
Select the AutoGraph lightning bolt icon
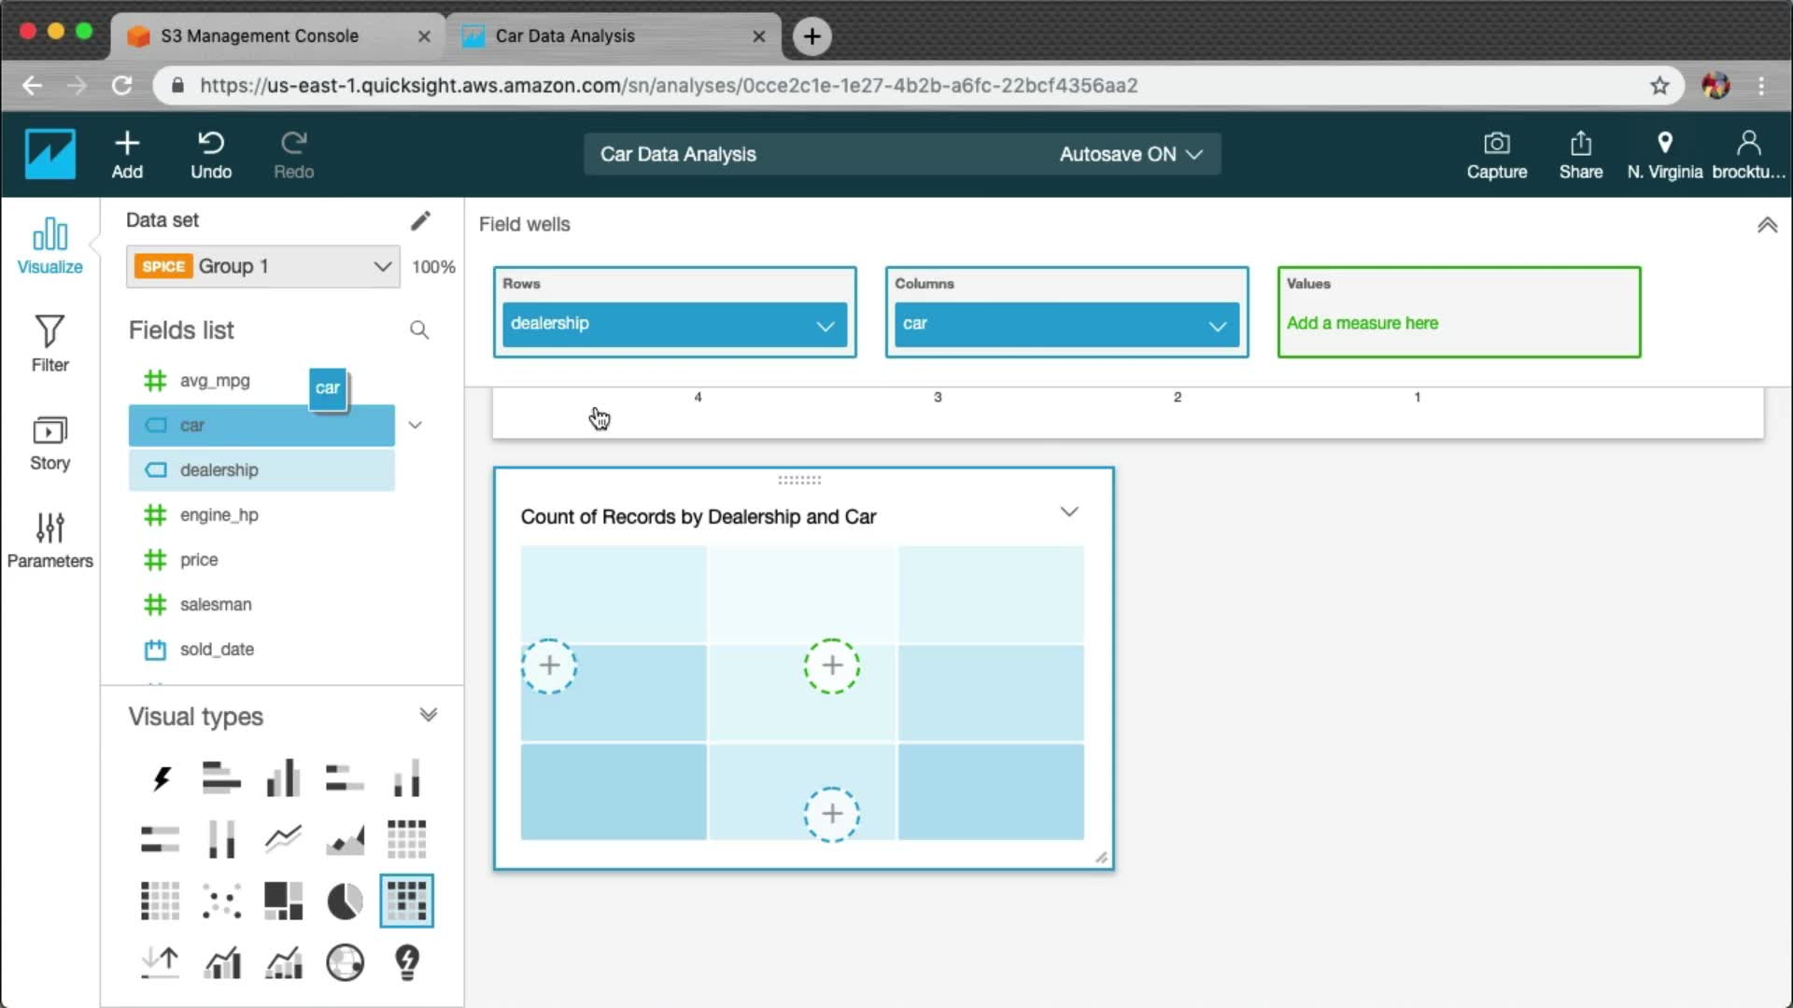pos(161,778)
